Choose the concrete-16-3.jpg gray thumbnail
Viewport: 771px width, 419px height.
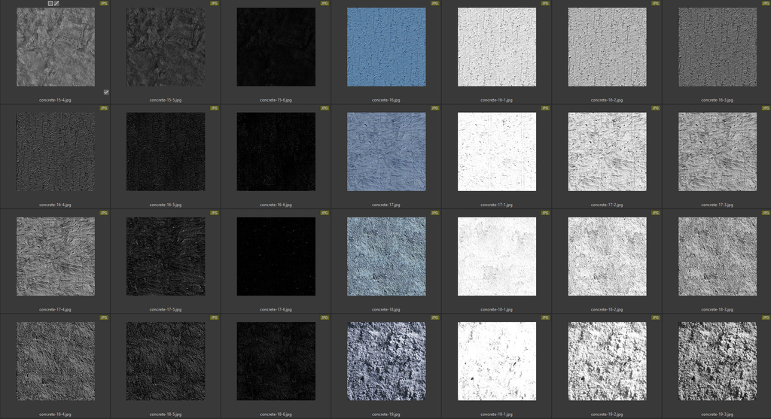click(x=717, y=47)
